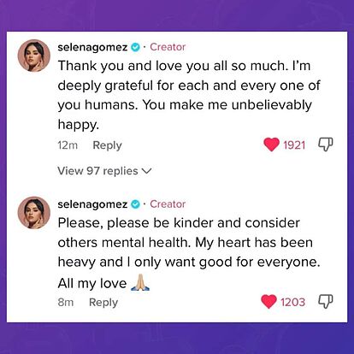Click the 1921 like count
This screenshot has height=354, width=354.
pyautogui.click(x=294, y=145)
